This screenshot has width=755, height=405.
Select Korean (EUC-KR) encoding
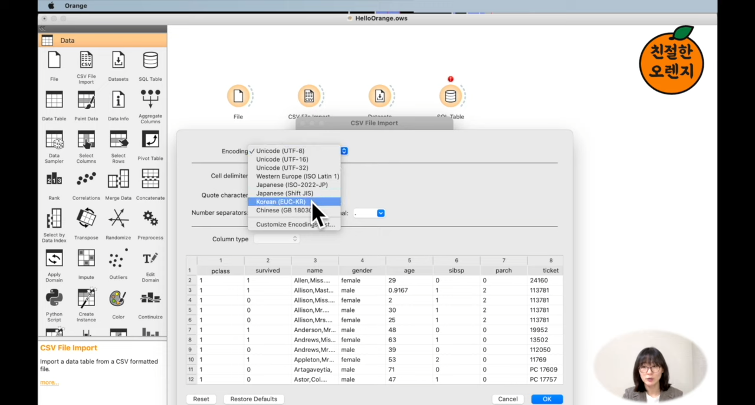tap(294, 202)
